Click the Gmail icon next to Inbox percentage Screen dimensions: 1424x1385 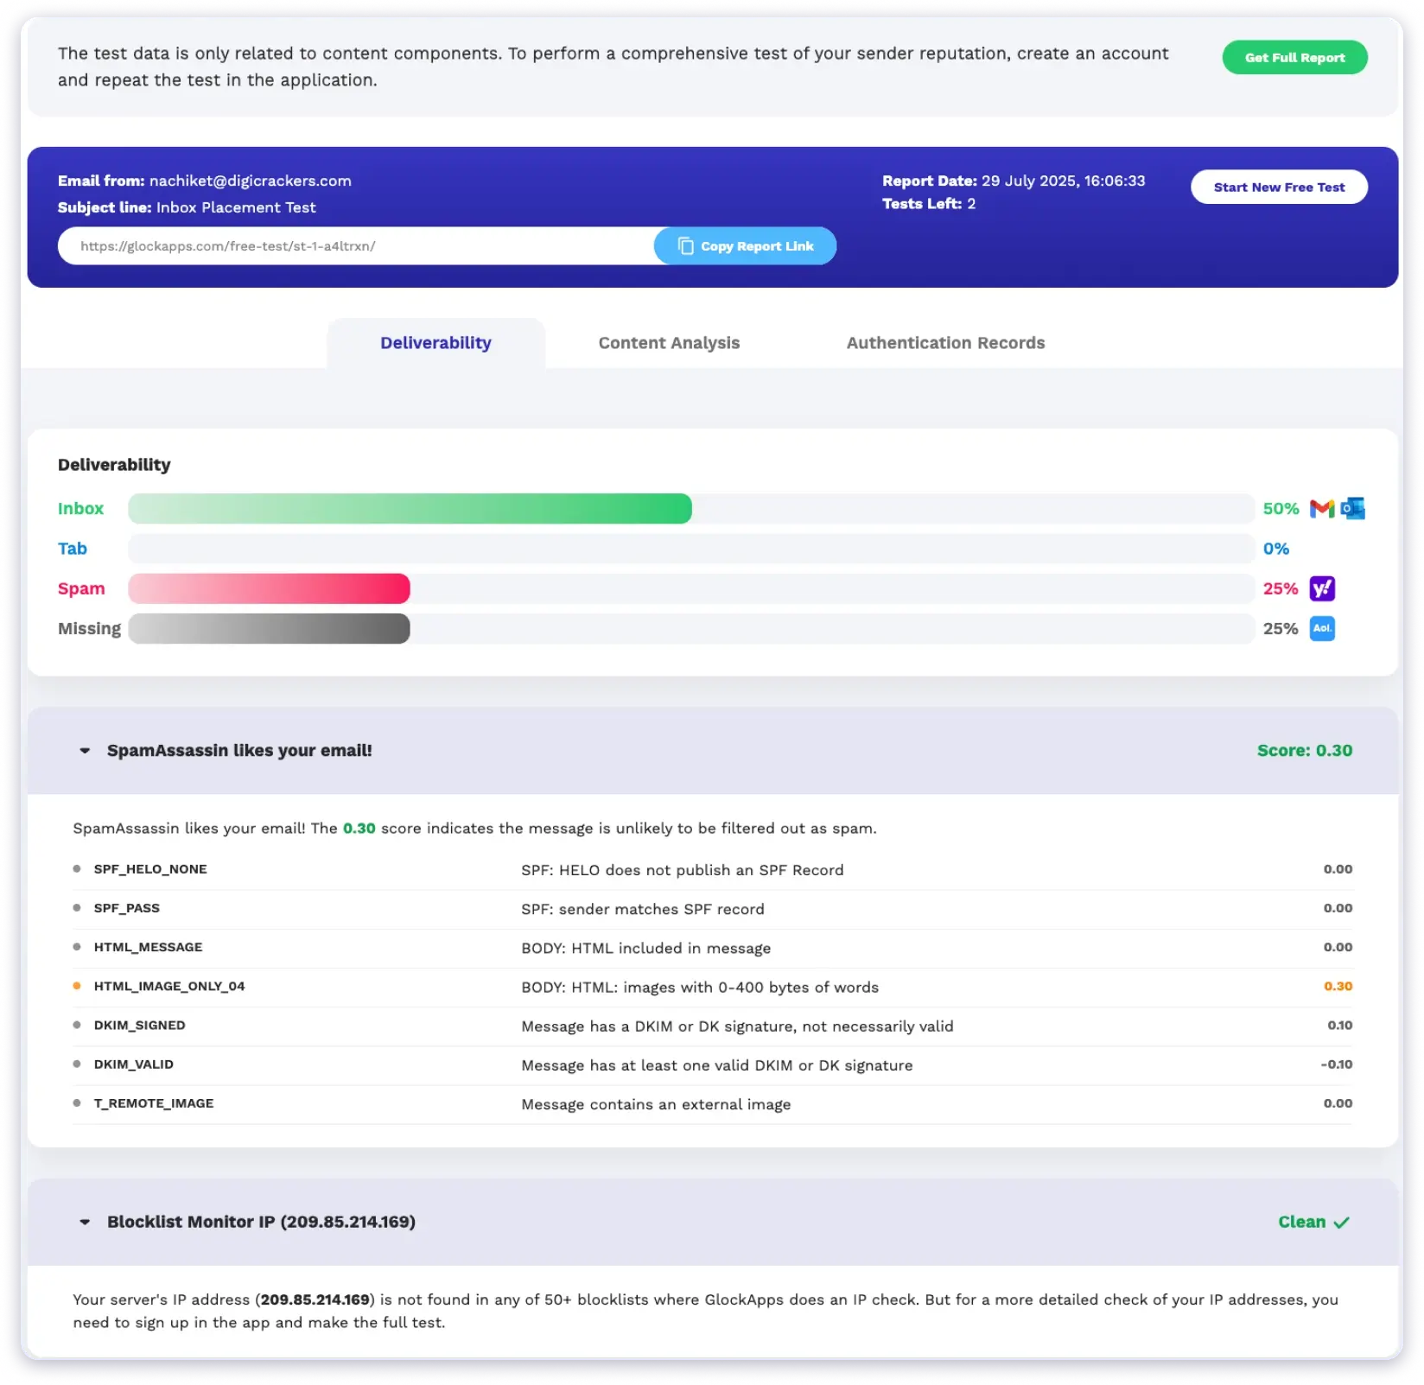(1321, 508)
